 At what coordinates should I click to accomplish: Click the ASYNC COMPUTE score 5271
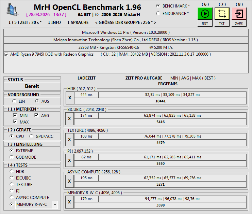(x=160, y=184)
